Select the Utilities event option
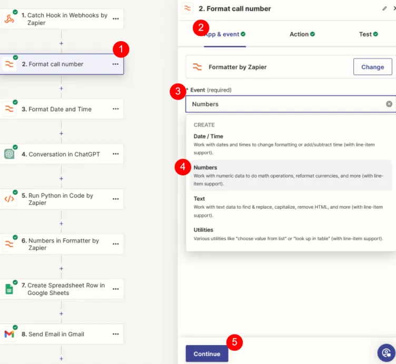The height and width of the screenshot is (364, 396). [x=291, y=234]
